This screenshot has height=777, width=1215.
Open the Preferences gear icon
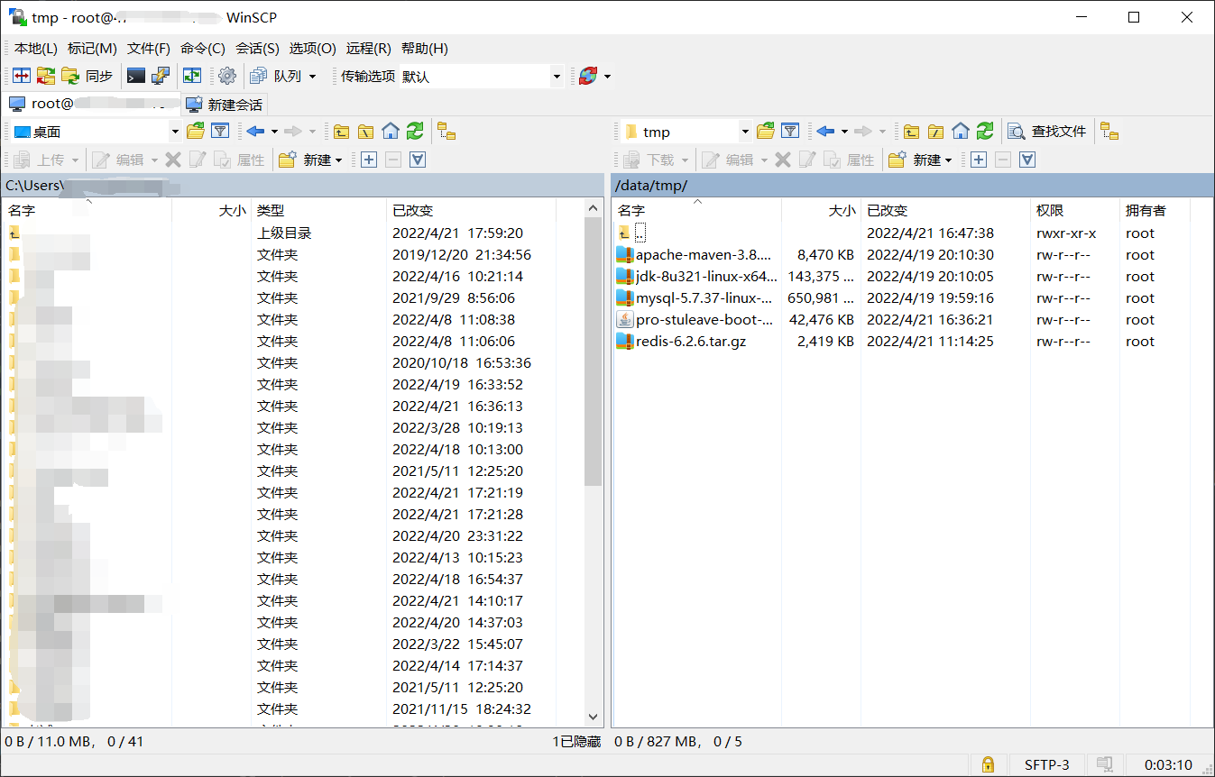click(226, 77)
